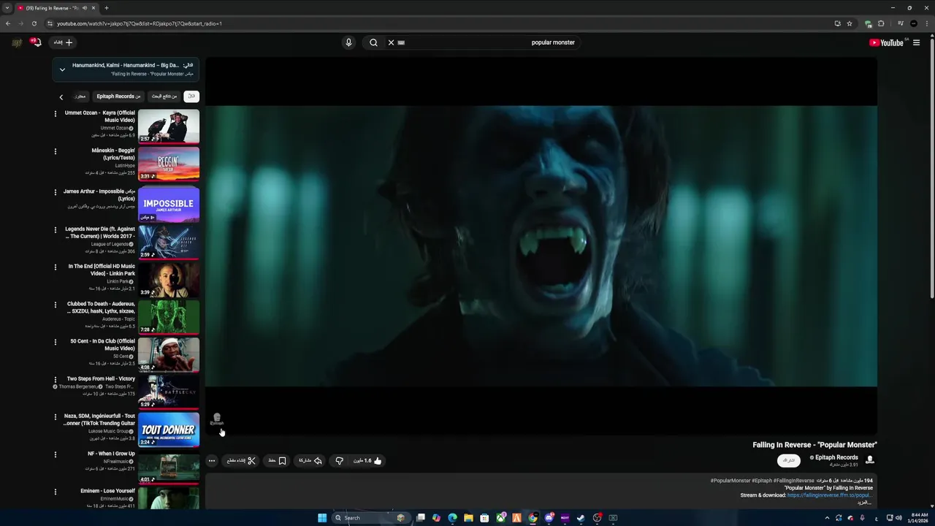The width and height of the screenshot is (935, 526).
Task: Clear the search box with the X icon
Action: tap(391, 42)
